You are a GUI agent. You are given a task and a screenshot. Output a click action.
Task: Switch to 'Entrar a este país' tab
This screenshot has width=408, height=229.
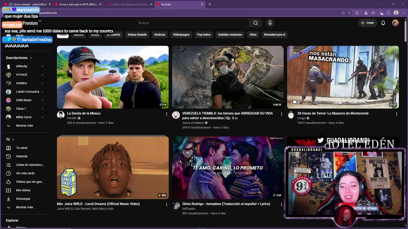tap(78, 4)
